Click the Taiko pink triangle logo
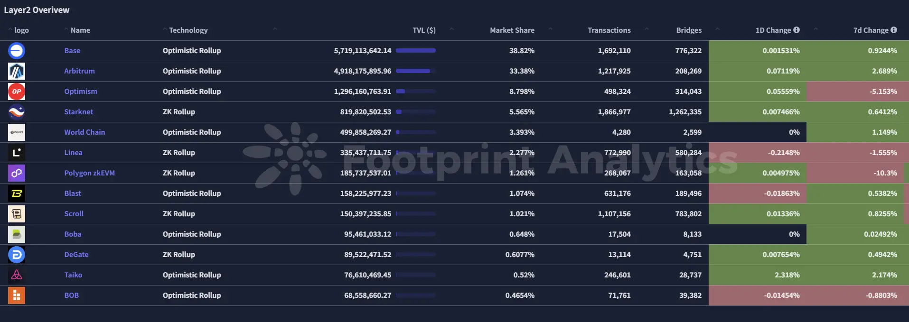 [17, 275]
